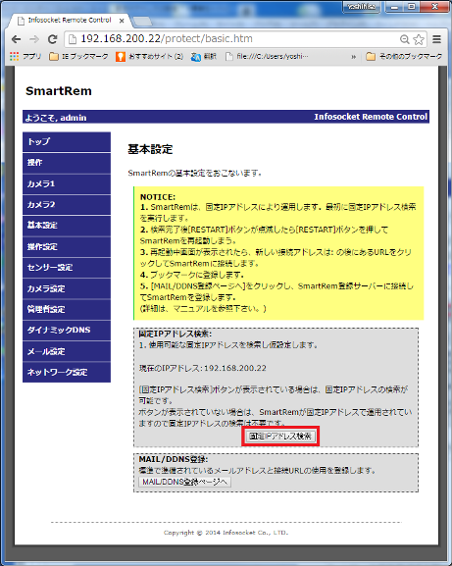Click the 固定IPアドレス検索 button
The image size is (452, 566).
click(280, 437)
